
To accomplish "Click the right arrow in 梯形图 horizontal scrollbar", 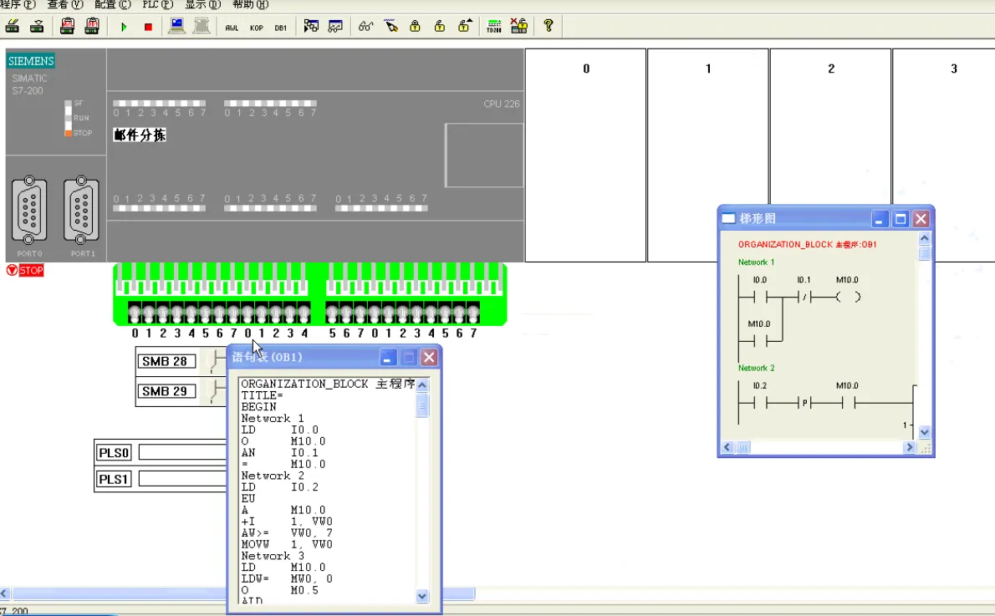I will pos(909,446).
